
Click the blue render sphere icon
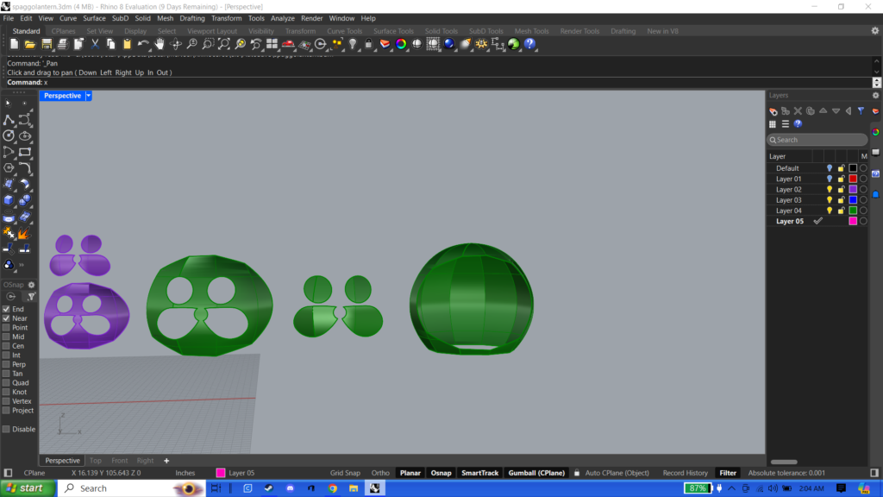(448, 44)
